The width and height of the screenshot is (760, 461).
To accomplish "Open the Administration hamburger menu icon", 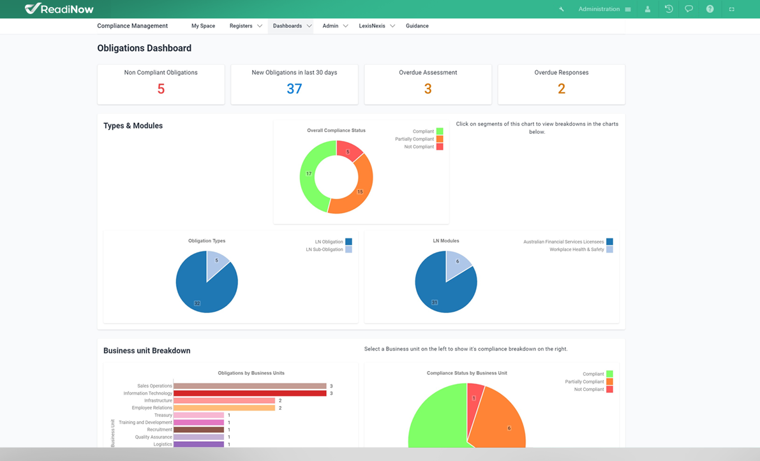I will [x=628, y=9].
